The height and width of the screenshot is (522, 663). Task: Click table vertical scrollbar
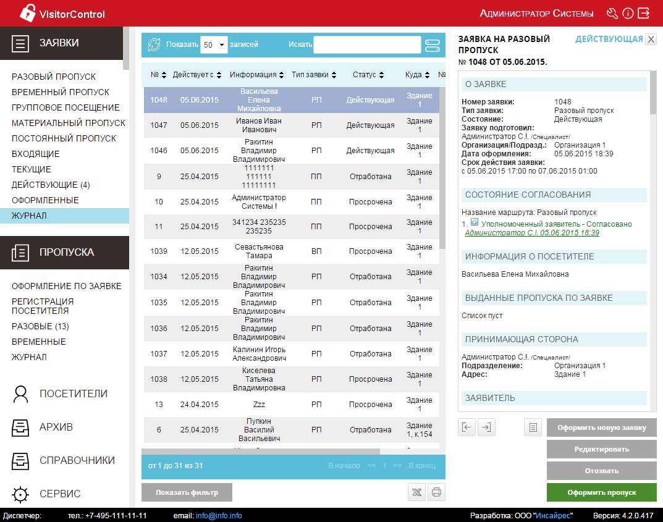point(442,168)
